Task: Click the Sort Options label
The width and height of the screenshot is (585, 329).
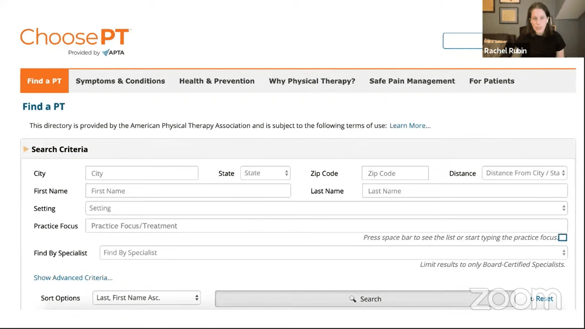Action: click(x=60, y=298)
